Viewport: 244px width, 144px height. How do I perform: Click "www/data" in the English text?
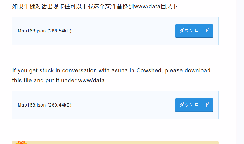(91, 81)
